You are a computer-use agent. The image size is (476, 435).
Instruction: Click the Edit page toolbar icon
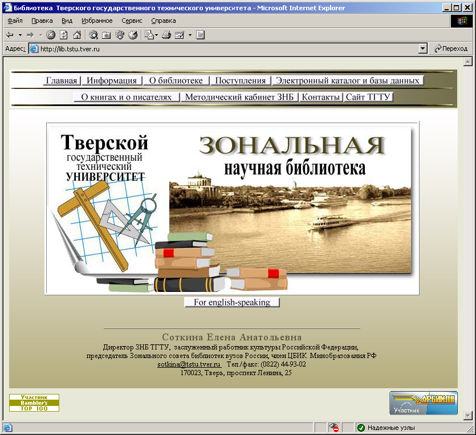(x=180, y=35)
